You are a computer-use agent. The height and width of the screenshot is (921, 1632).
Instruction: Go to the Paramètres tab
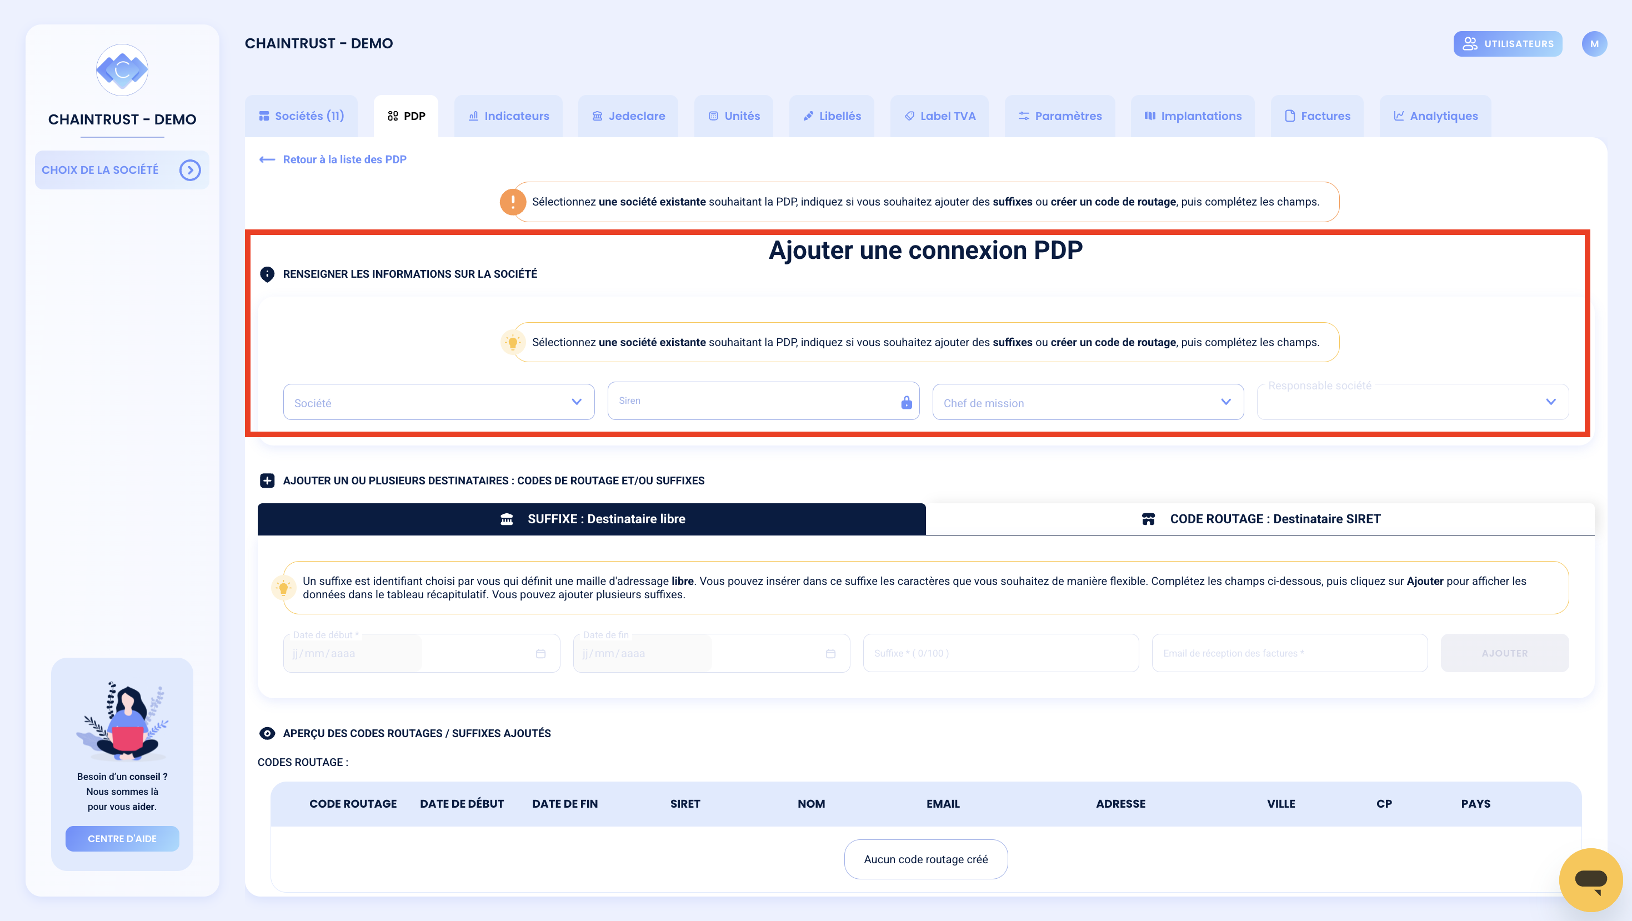[1060, 116]
